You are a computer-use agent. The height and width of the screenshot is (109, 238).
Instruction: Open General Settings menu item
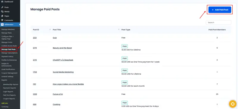click(x=7, y=77)
